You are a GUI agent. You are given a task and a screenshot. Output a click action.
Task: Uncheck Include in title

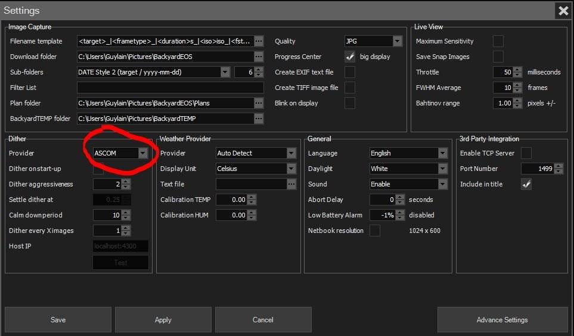pos(526,183)
